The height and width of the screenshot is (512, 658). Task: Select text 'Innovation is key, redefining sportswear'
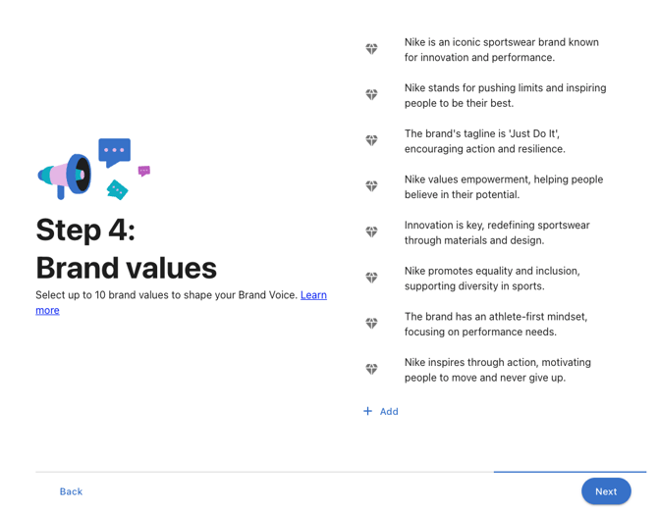coord(497,232)
